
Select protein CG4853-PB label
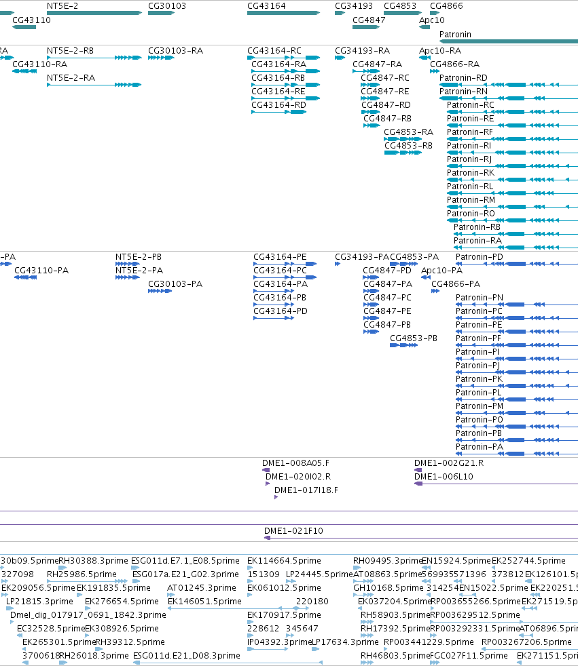click(414, 338)
